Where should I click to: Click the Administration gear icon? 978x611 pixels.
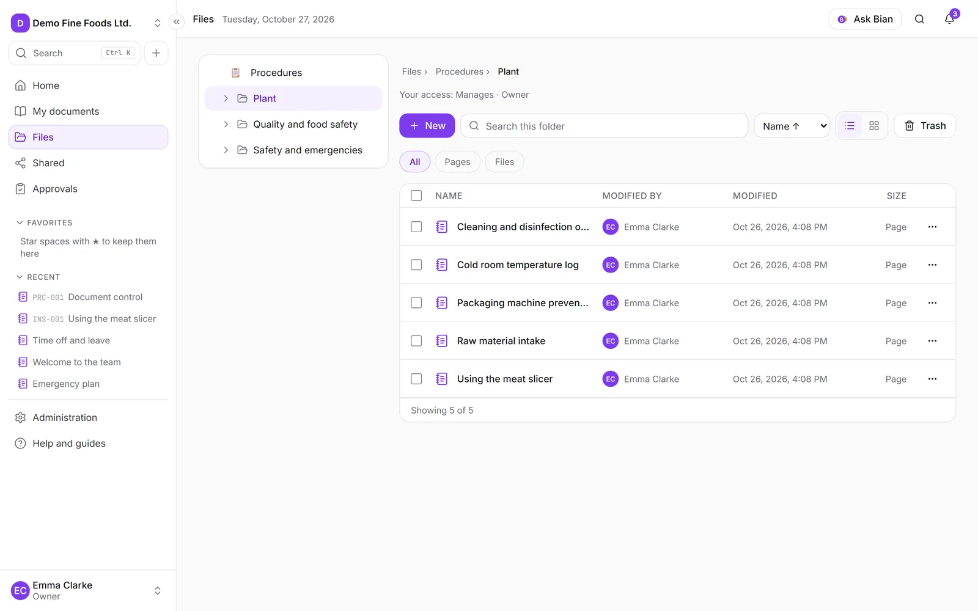[x=20, y=417]
